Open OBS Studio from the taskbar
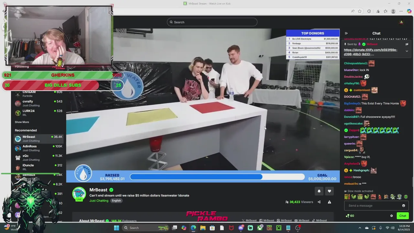The height and width of the screenshot is (233, 414). coord(298,228)
